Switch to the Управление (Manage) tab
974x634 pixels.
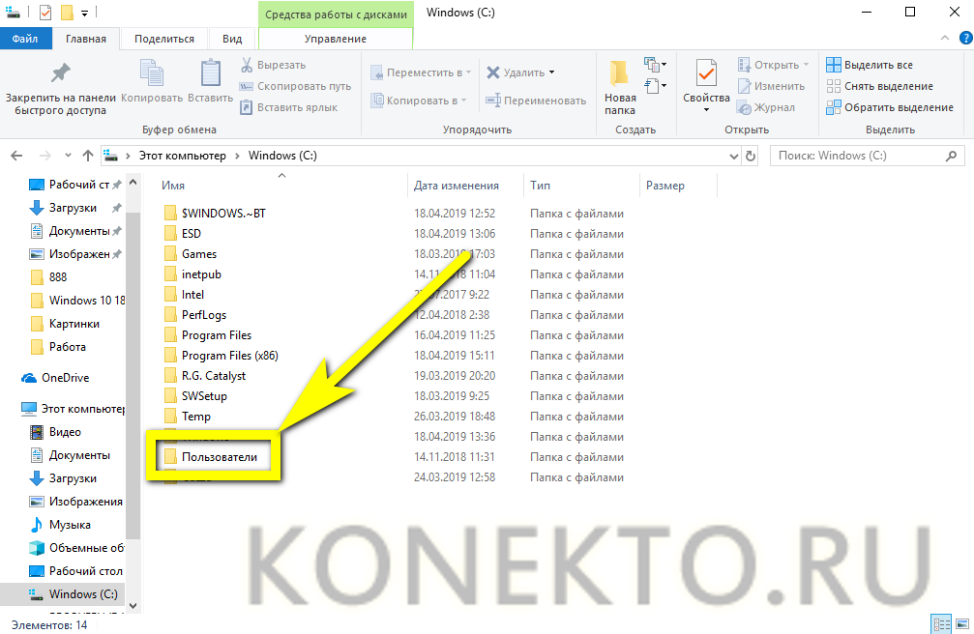336,39
